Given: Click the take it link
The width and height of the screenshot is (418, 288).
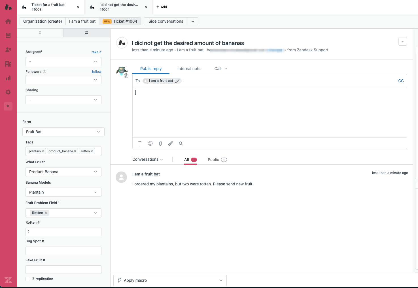Looking at the screenshot, I should point(96,52).
